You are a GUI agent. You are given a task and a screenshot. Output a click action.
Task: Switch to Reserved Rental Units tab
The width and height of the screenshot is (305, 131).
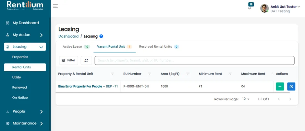pyautogui.click(x=159, y=47)
